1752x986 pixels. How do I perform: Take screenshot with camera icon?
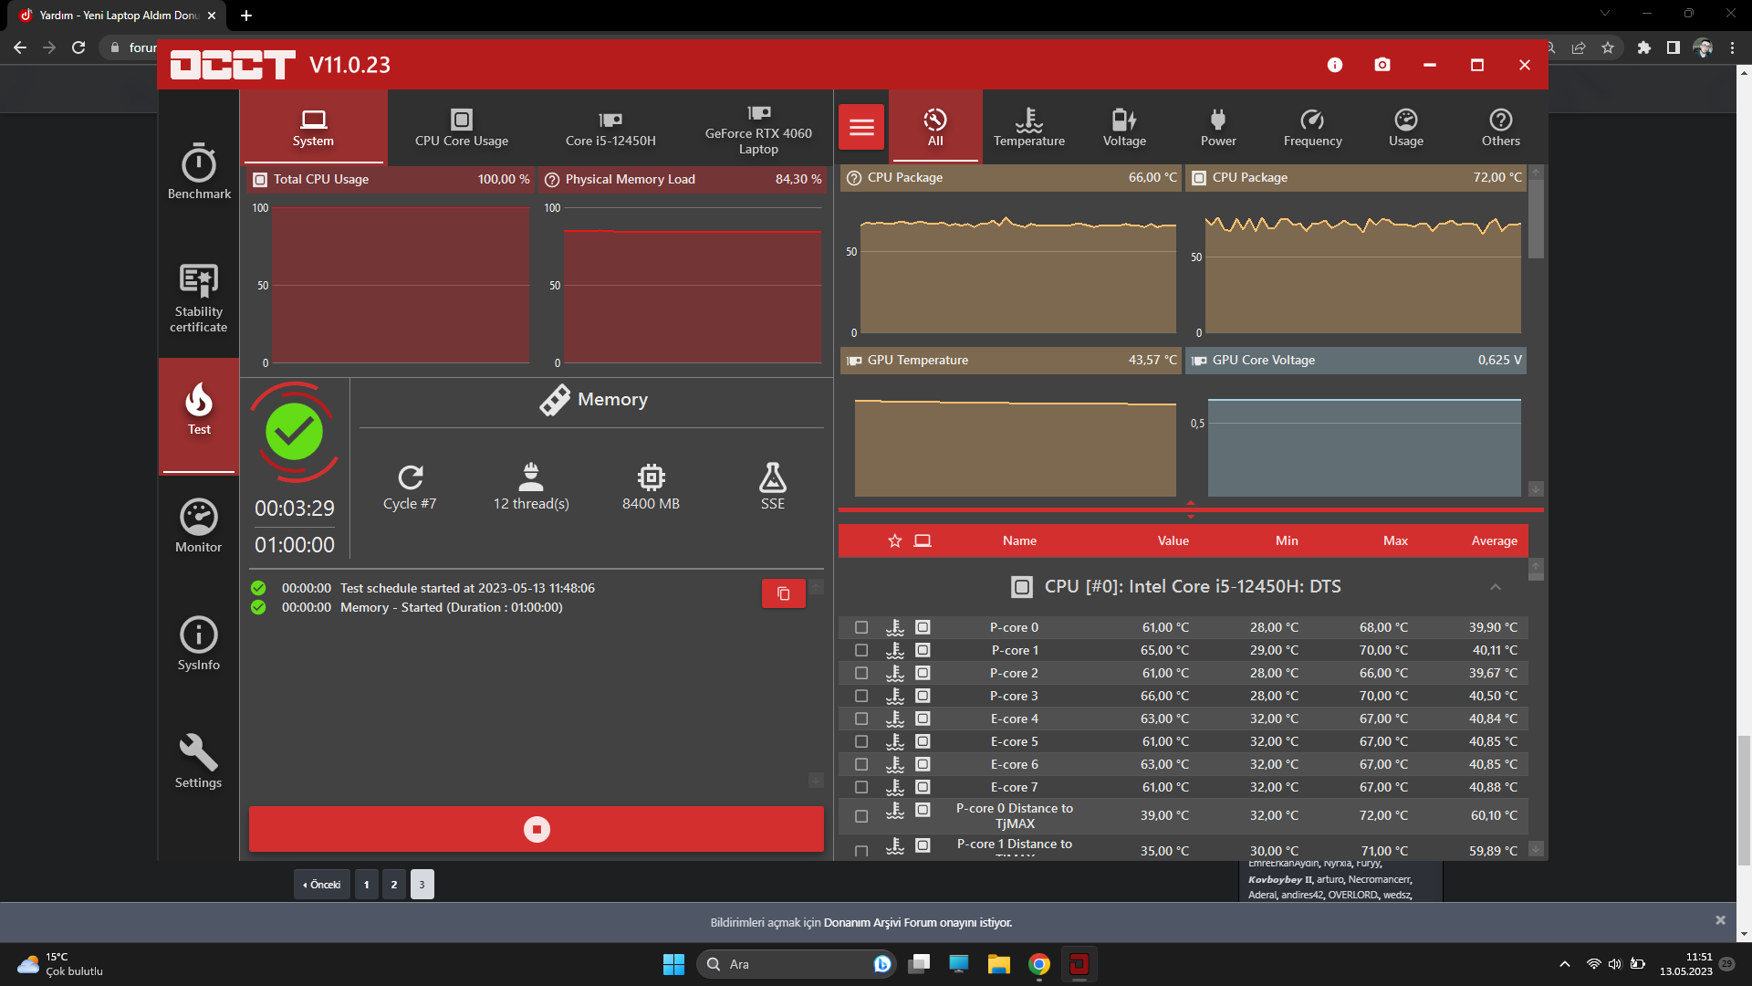coord(1382,65)
